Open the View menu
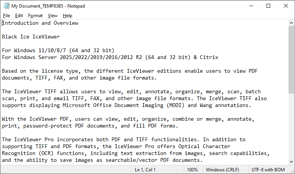Screen dimensions: 295x174 (x=53, y=16)
